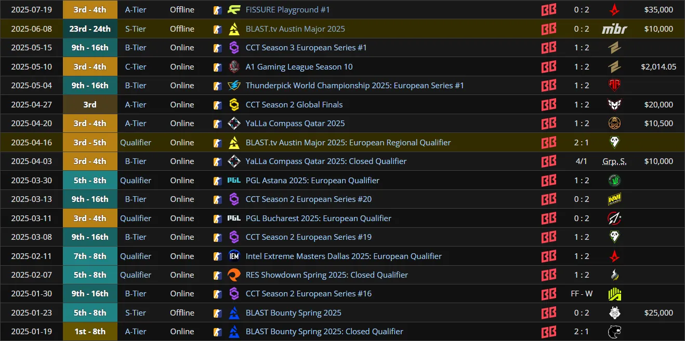This screenshot has width=685, height=341.
Task: Open the FISSURE Playground #1 tournament link
Action: 287,10
